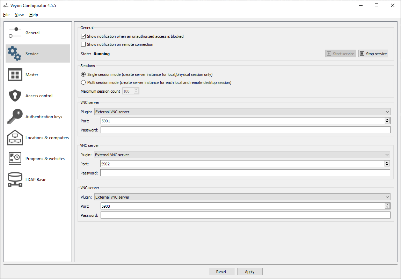Expand Plugin dropdown for port 5903 server
Viewport: 401px width, 279px height.
click(242, 197)
